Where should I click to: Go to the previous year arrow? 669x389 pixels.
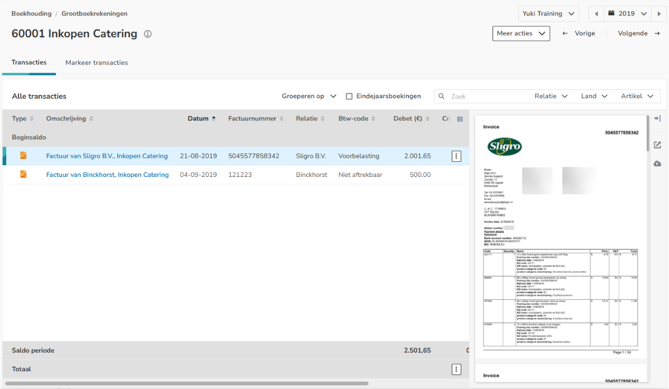(x=597, y=14)
